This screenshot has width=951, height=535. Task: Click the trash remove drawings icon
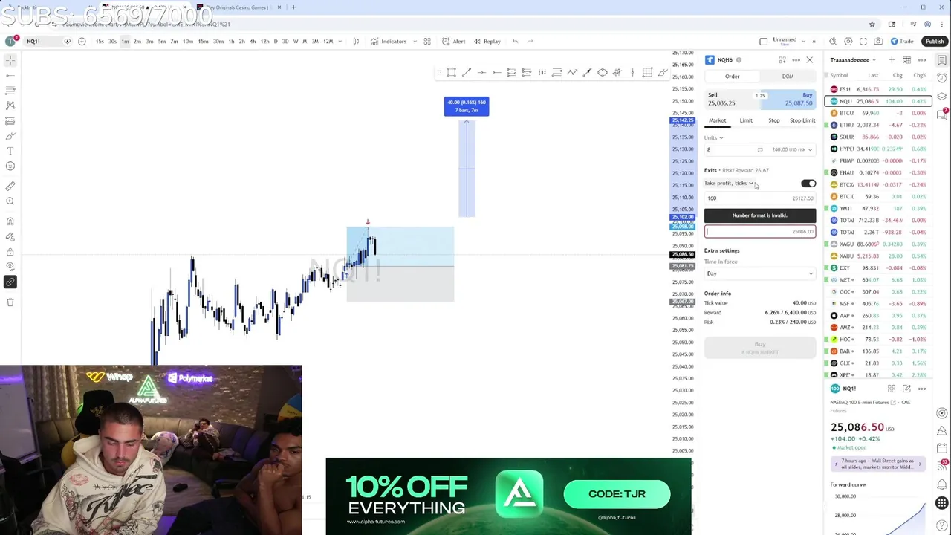coord(10,302)
